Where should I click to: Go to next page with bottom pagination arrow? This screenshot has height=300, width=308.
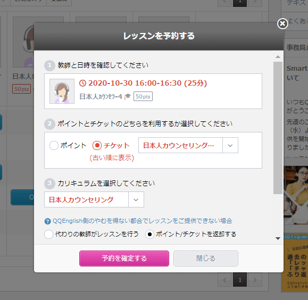click(255, 280)
